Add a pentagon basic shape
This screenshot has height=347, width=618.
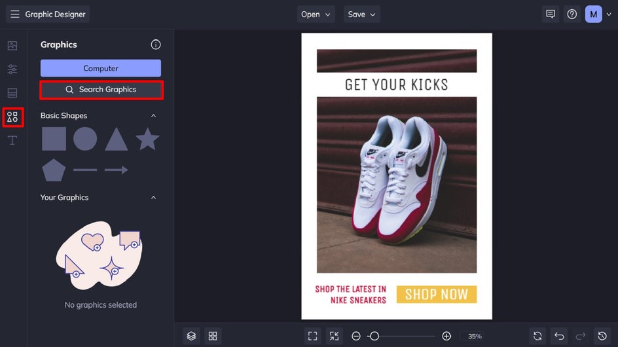[x=54, y=170]
